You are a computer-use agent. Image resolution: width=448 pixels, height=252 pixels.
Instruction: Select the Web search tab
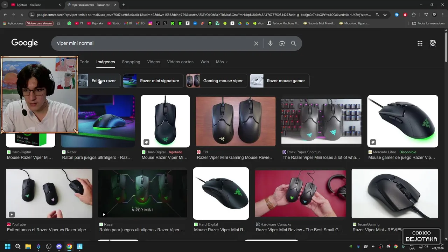click(x=205, y=62)
